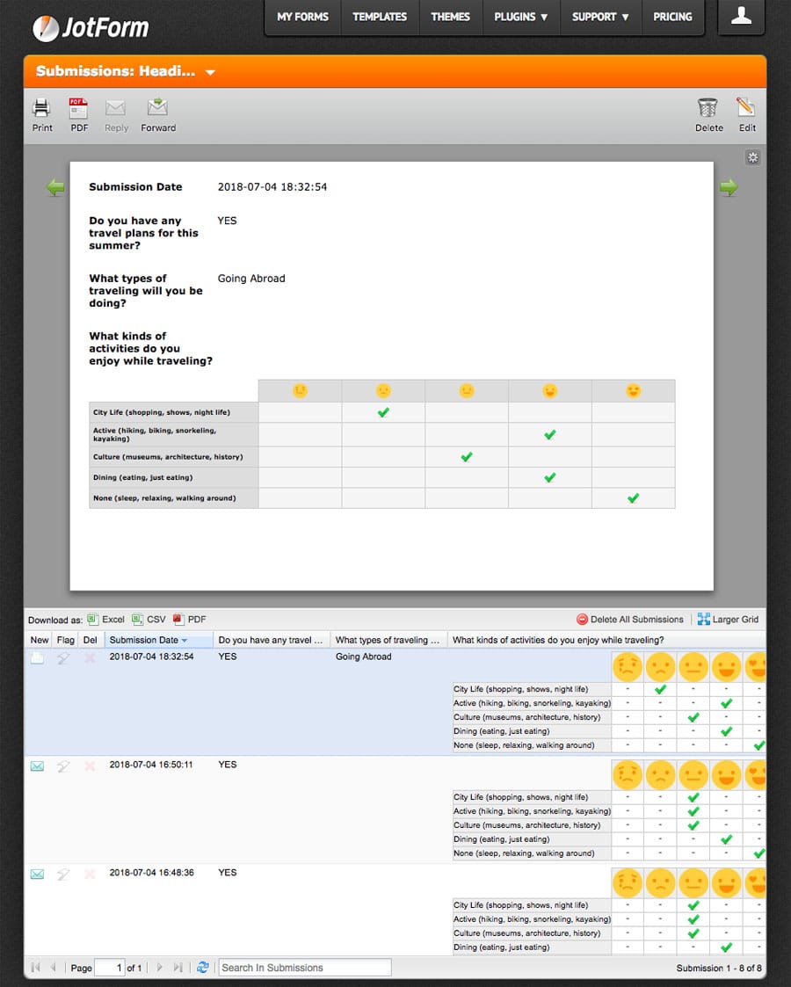Image resolution: width=791 pixels, height=987 pixels.
Task: Click the submission date value 2018-07-04 18:32:54
Action: (x=272, y=187)
